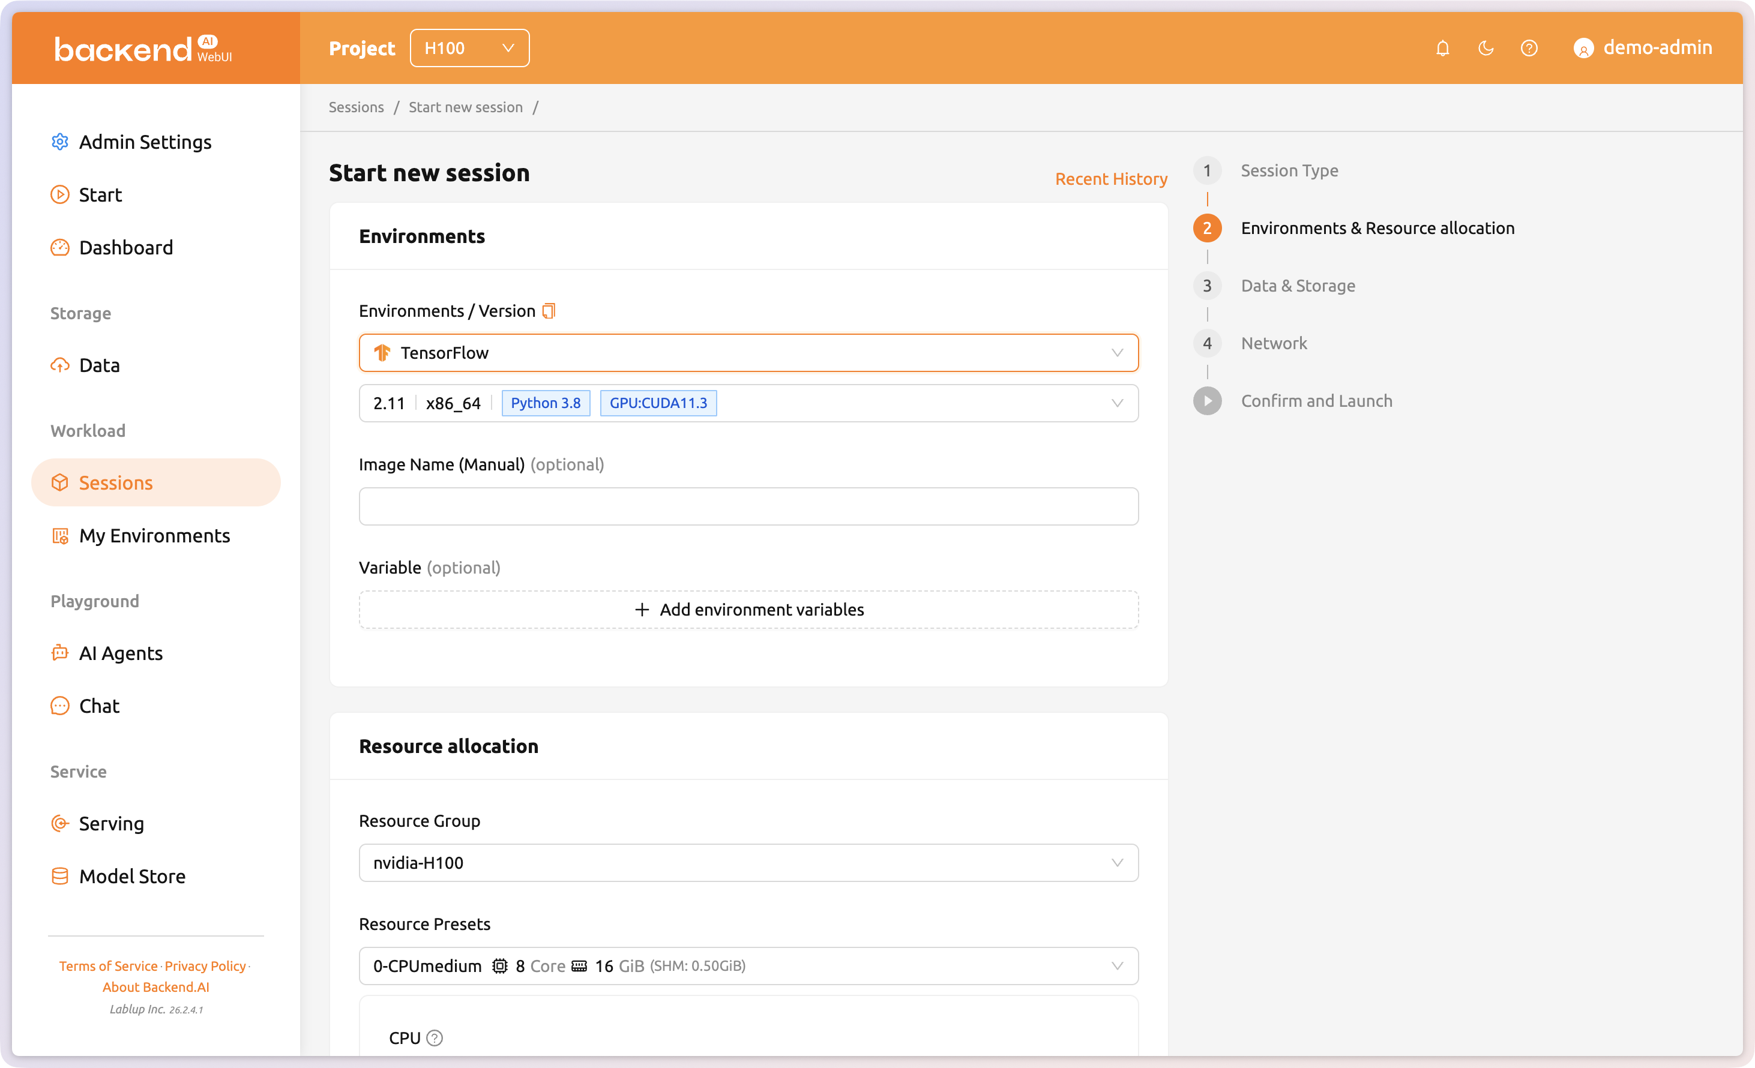Click the demo-admin user avatar icon

click(x=1583, y=49)
